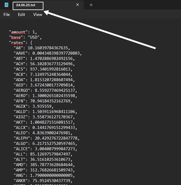Place cursor on the "ADA" rate line

[44, 80]
